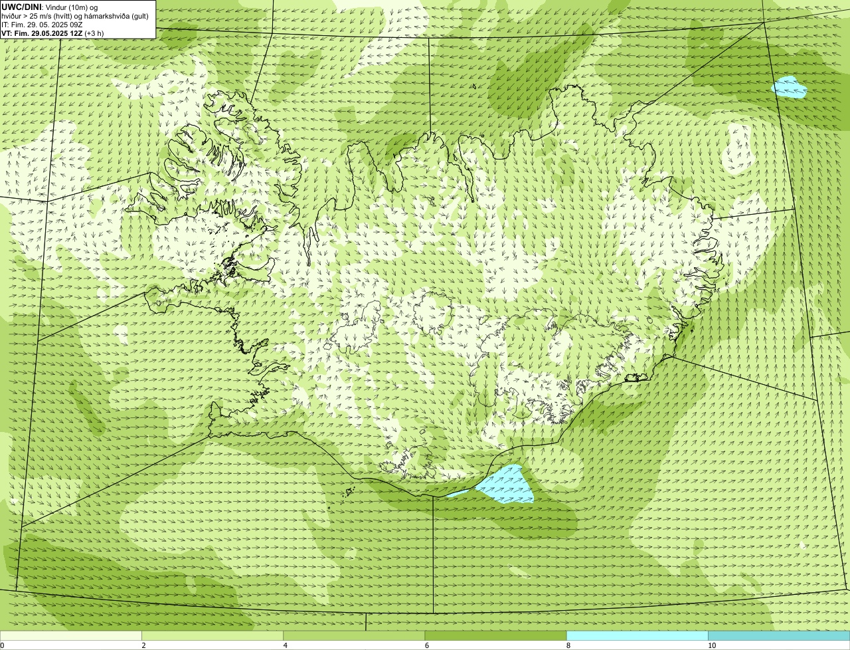Image resolution: width=850 pixels, height=650 pixels.
Task: Click the 'VT: Fim. 29.05.2025 12Z (+3 h)' line
Action: tap(52, 33)
